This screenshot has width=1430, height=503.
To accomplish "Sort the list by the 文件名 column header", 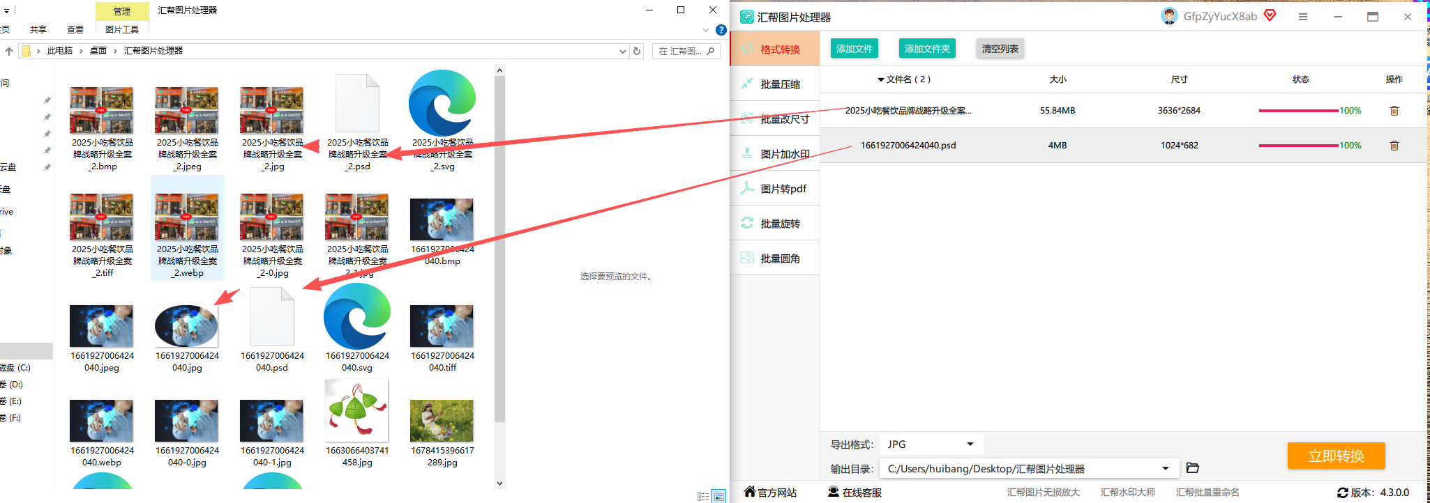I will point(904,79).
